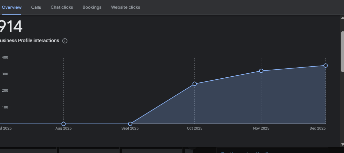This screenshot has width=344, height=153.
Task: Click the Nov 2025 data point circle
Action: pos(261,71)
